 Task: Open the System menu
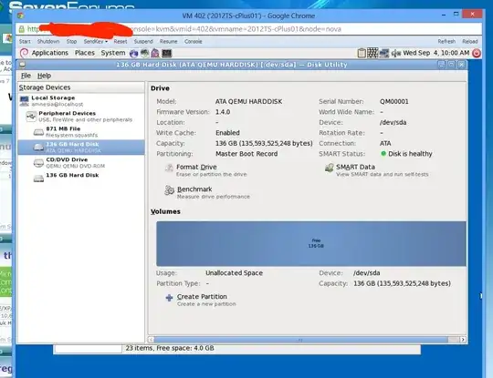113,53
